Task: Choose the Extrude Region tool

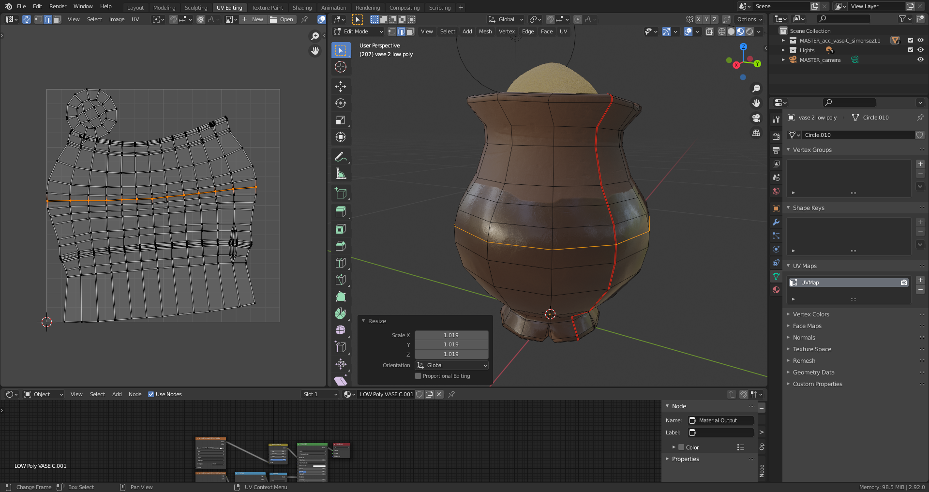Action: (x=341, y=212)
